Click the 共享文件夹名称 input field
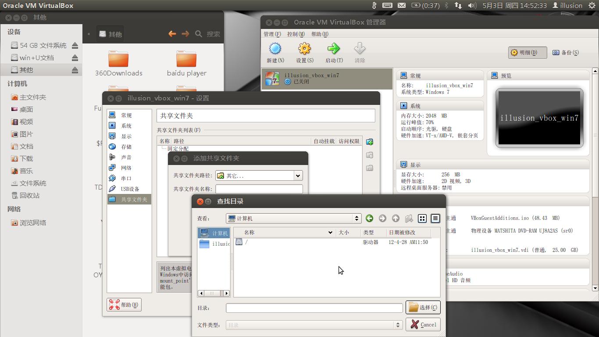 click(x=259, y=189)
